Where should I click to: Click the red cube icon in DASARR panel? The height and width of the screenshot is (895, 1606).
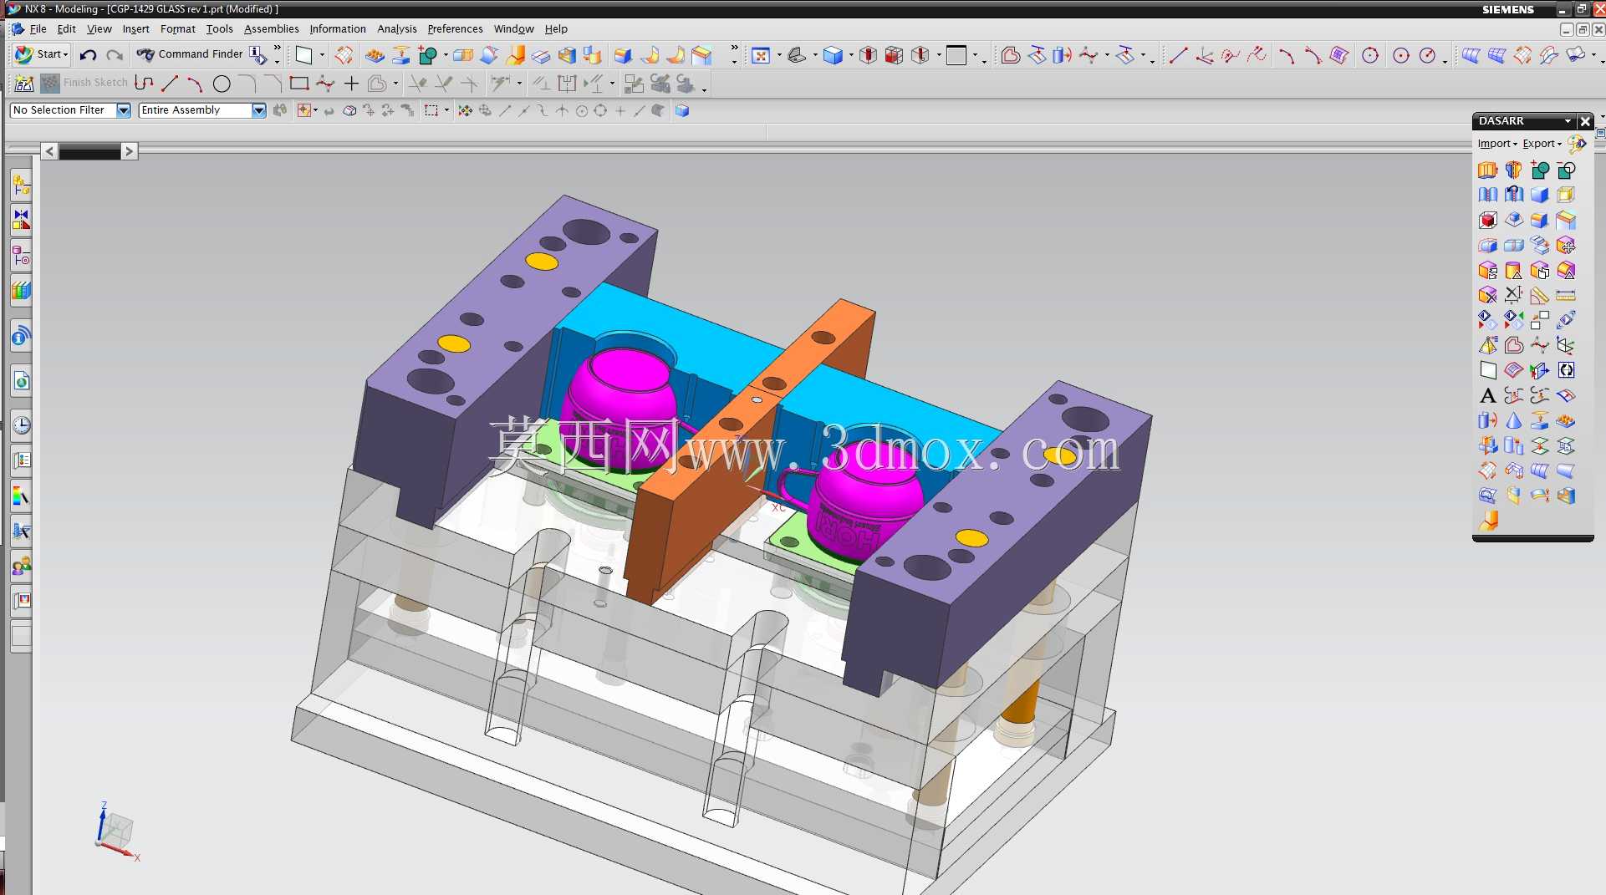point(1487,221)
